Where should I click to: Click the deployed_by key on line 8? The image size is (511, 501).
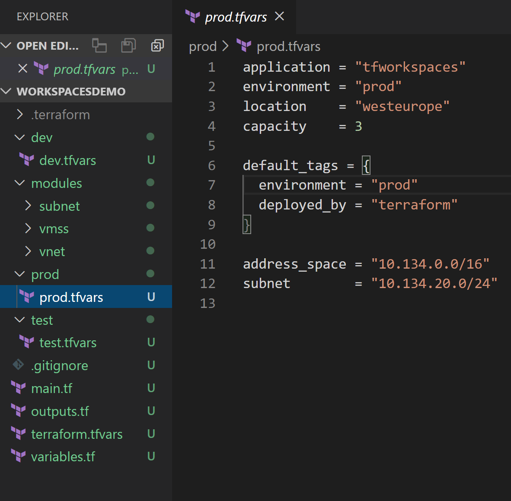click(x=303, y=205)
